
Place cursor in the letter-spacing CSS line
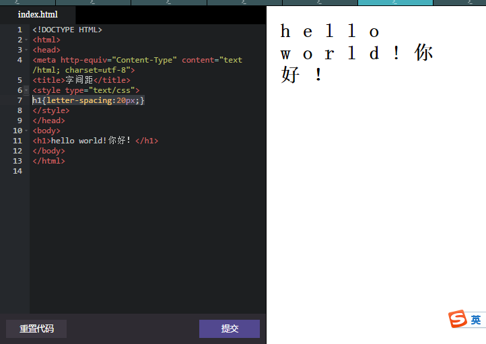[88, 100]
